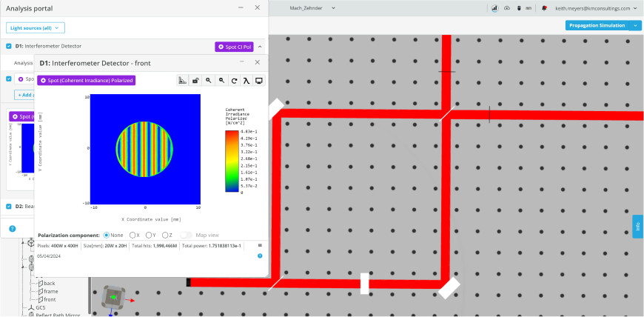Toggle the D2 detector checkbox
Viewport: 644px width, 317px height.
point(9,206)
